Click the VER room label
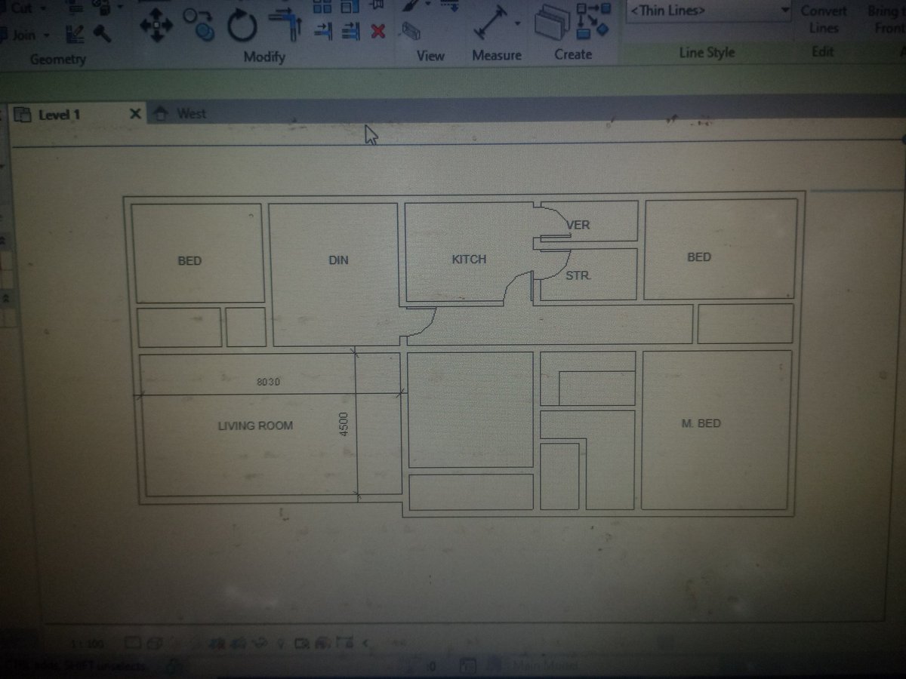Screen dimensions: 906x679 click(578, 225)
